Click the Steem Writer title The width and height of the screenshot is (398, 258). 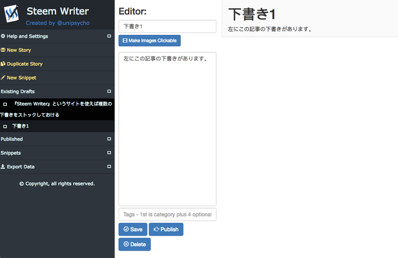[x=58, y=11]
